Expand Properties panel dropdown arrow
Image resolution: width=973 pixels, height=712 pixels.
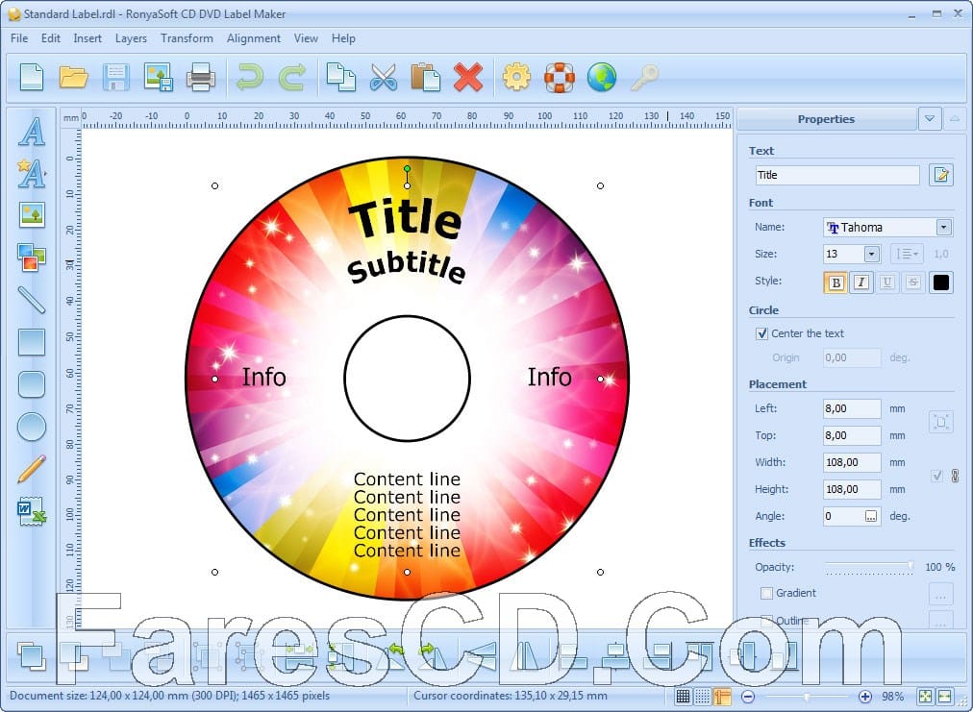[x=929, y=118]
